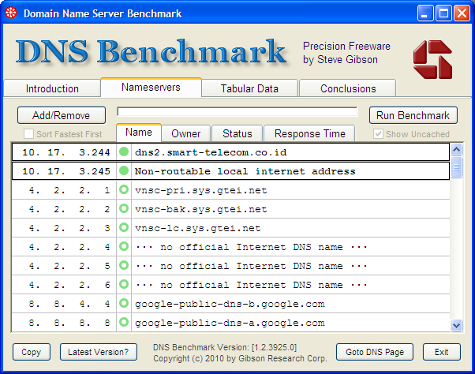Select the vnsc-bak.sys.gtei.net name text
Screen dimensions: 475x374
pyautogui.click(x=201, y=209)
